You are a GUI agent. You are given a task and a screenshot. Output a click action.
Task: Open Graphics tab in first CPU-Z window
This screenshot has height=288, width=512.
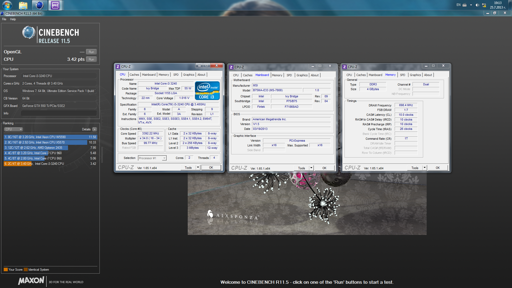coord(189,75)
